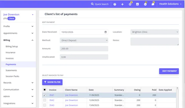
Task: Open invoice 3543 link
Action: pyautogui.click(x=52, y=105)
